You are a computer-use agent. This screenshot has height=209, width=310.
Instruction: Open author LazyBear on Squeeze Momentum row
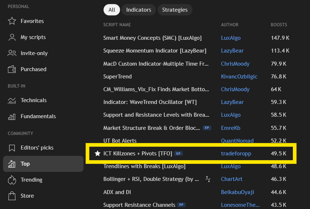[x=232, y=51]
